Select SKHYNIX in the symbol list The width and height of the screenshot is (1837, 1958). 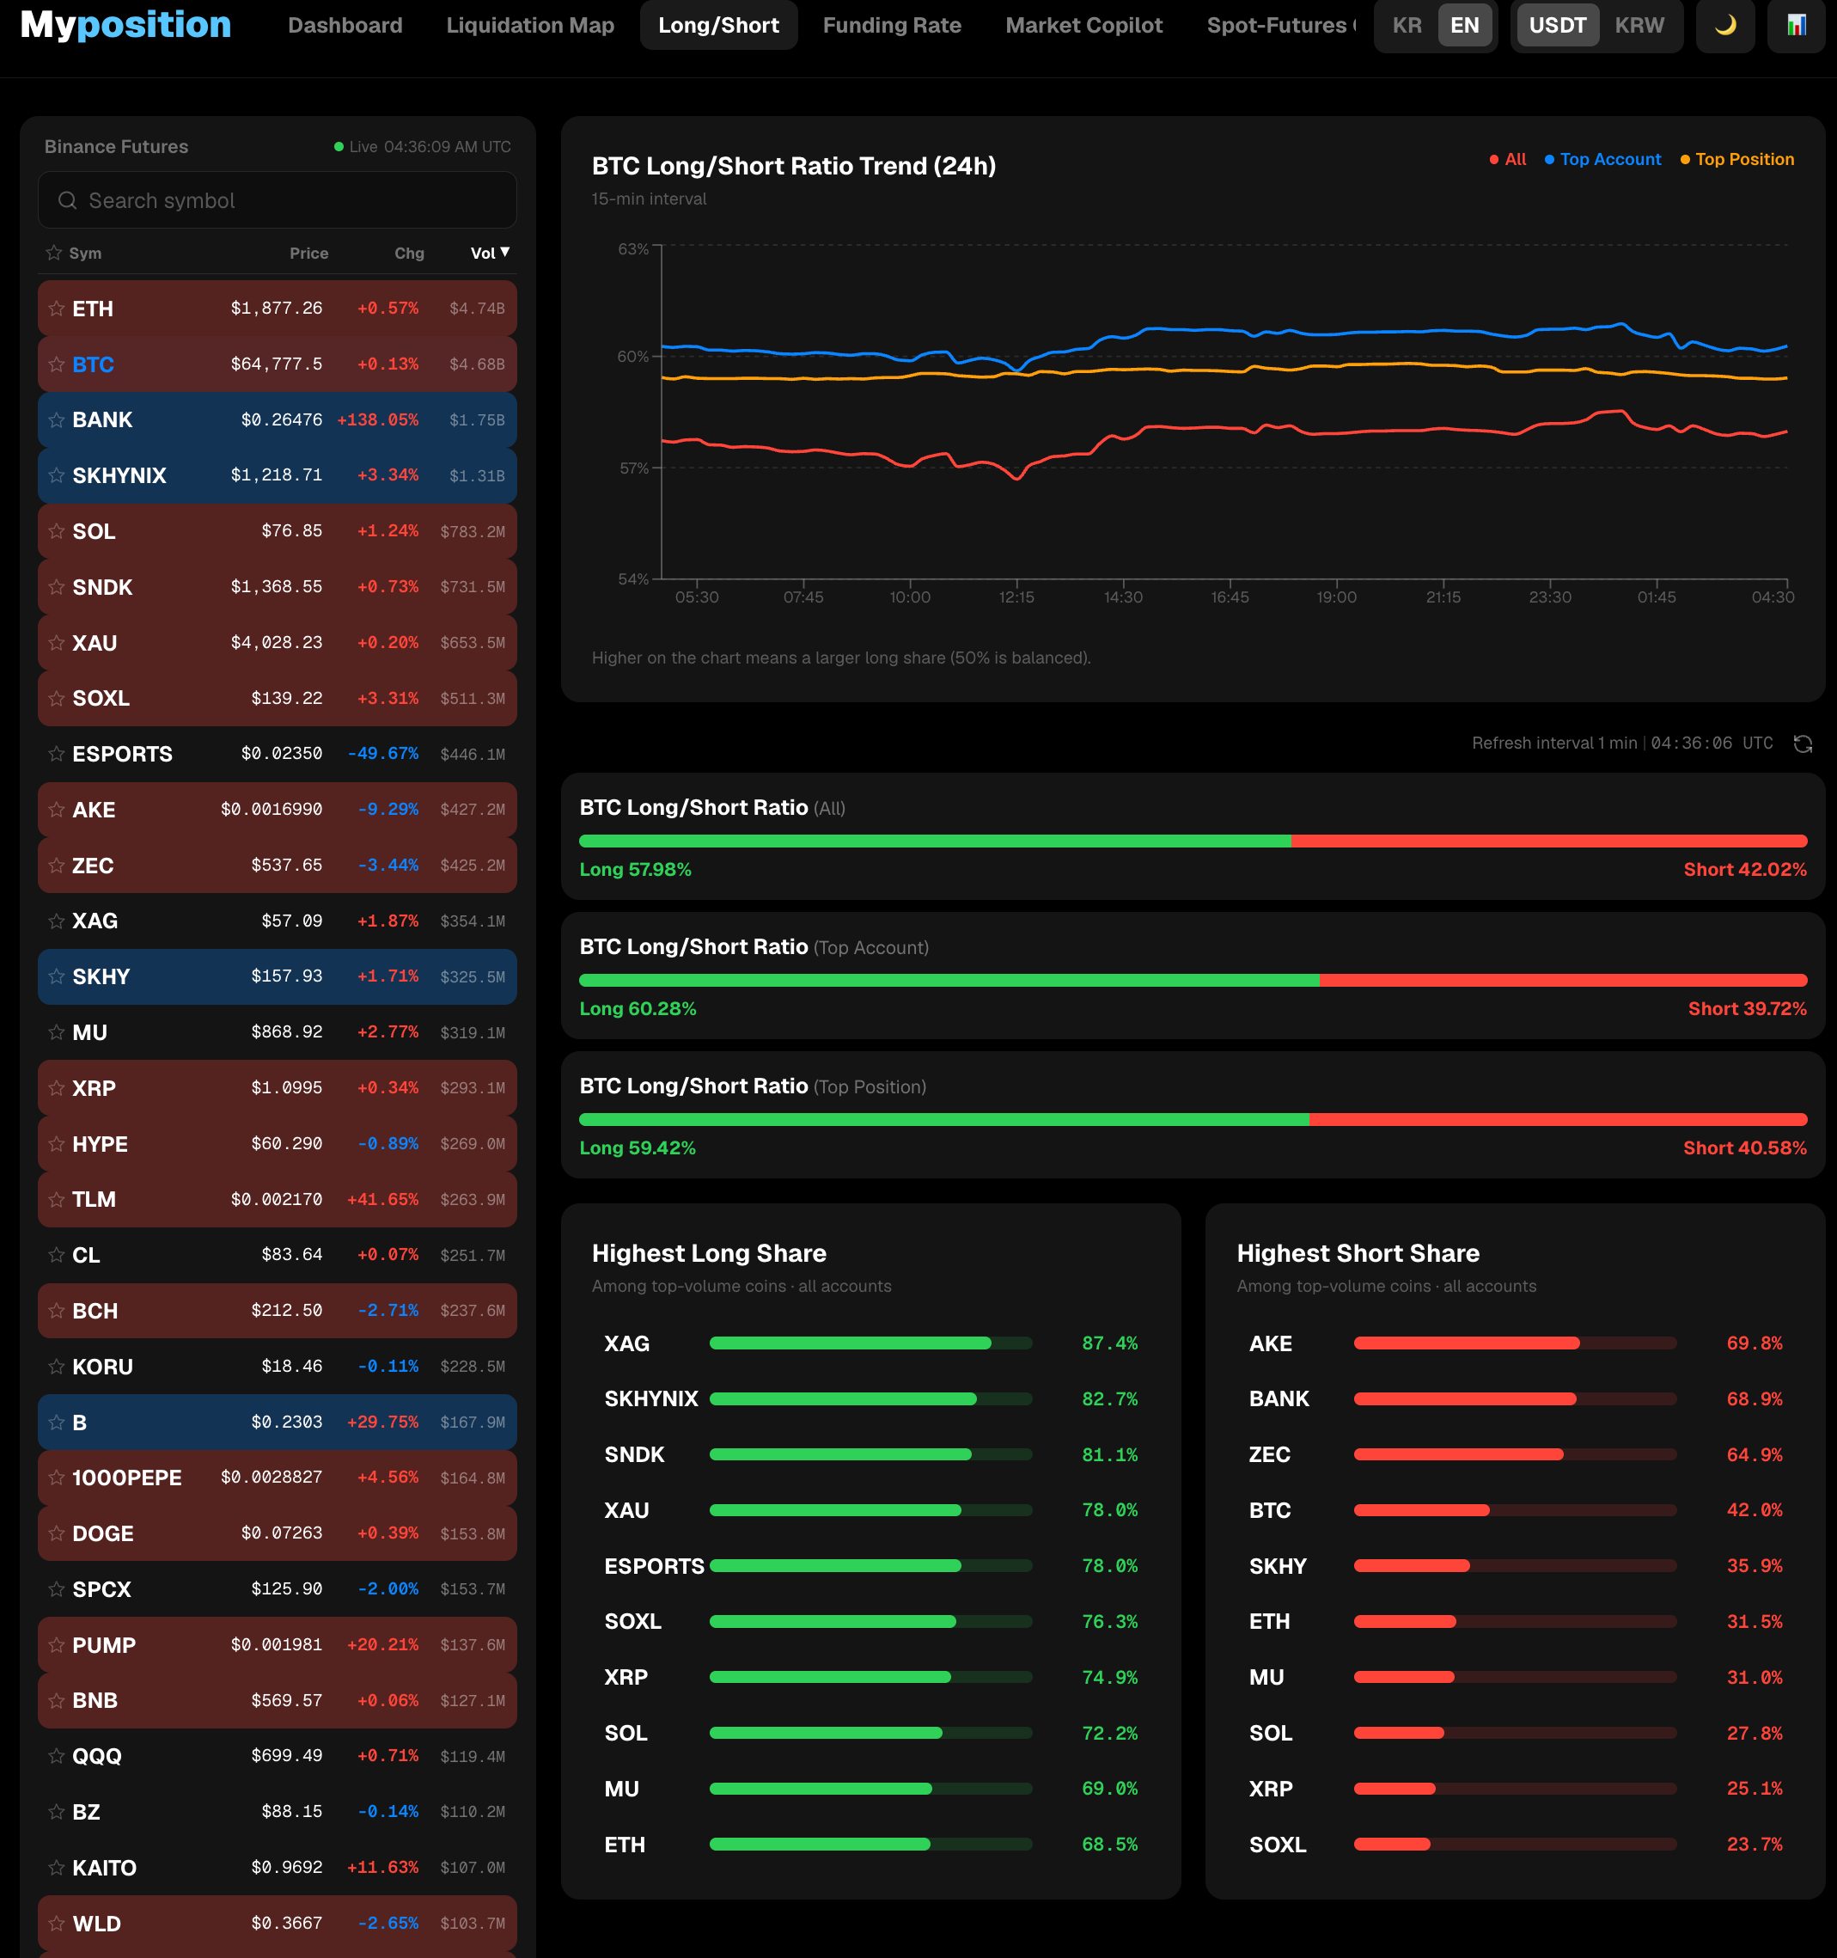[x=277, y=475]
